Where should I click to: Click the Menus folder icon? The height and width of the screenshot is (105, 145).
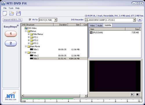[29, 31]
